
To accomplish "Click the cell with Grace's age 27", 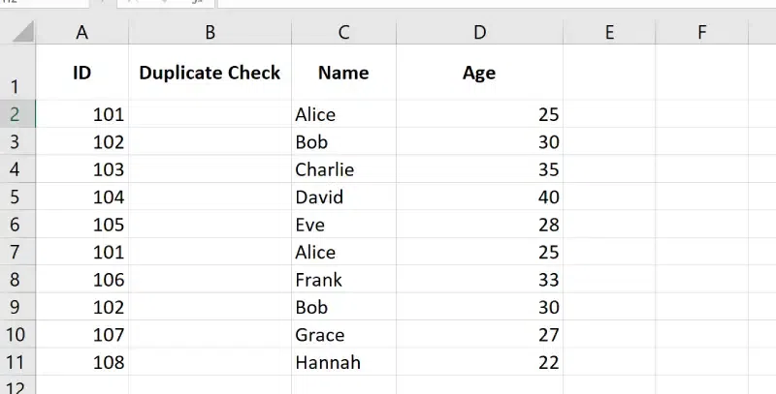I will tap(479, 335).
